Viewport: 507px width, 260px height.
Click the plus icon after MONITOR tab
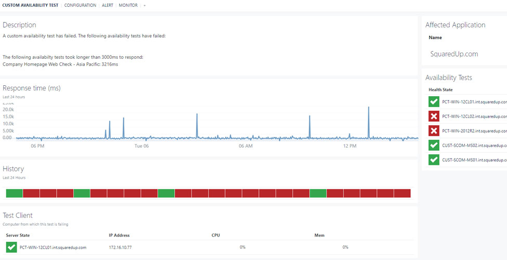(145, 5)
